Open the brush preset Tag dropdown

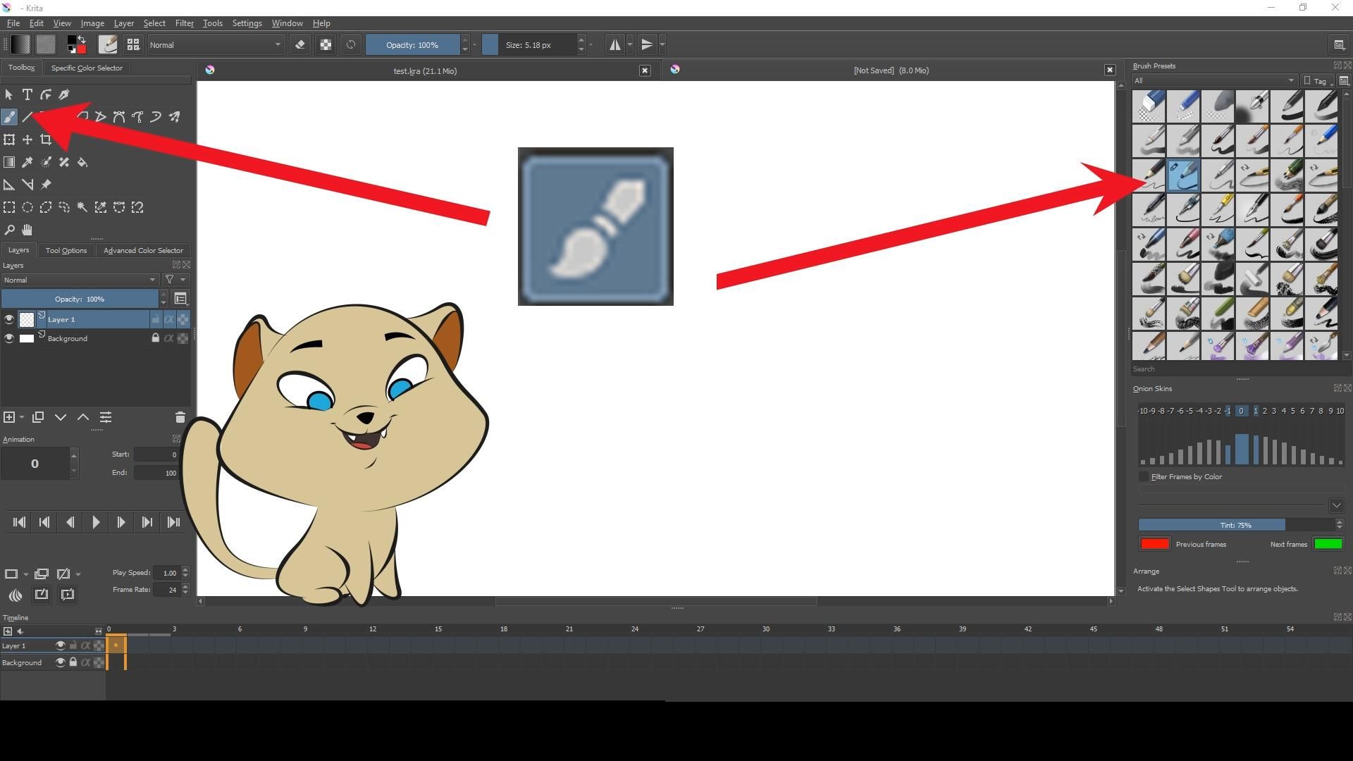[x=1316, y=80]
